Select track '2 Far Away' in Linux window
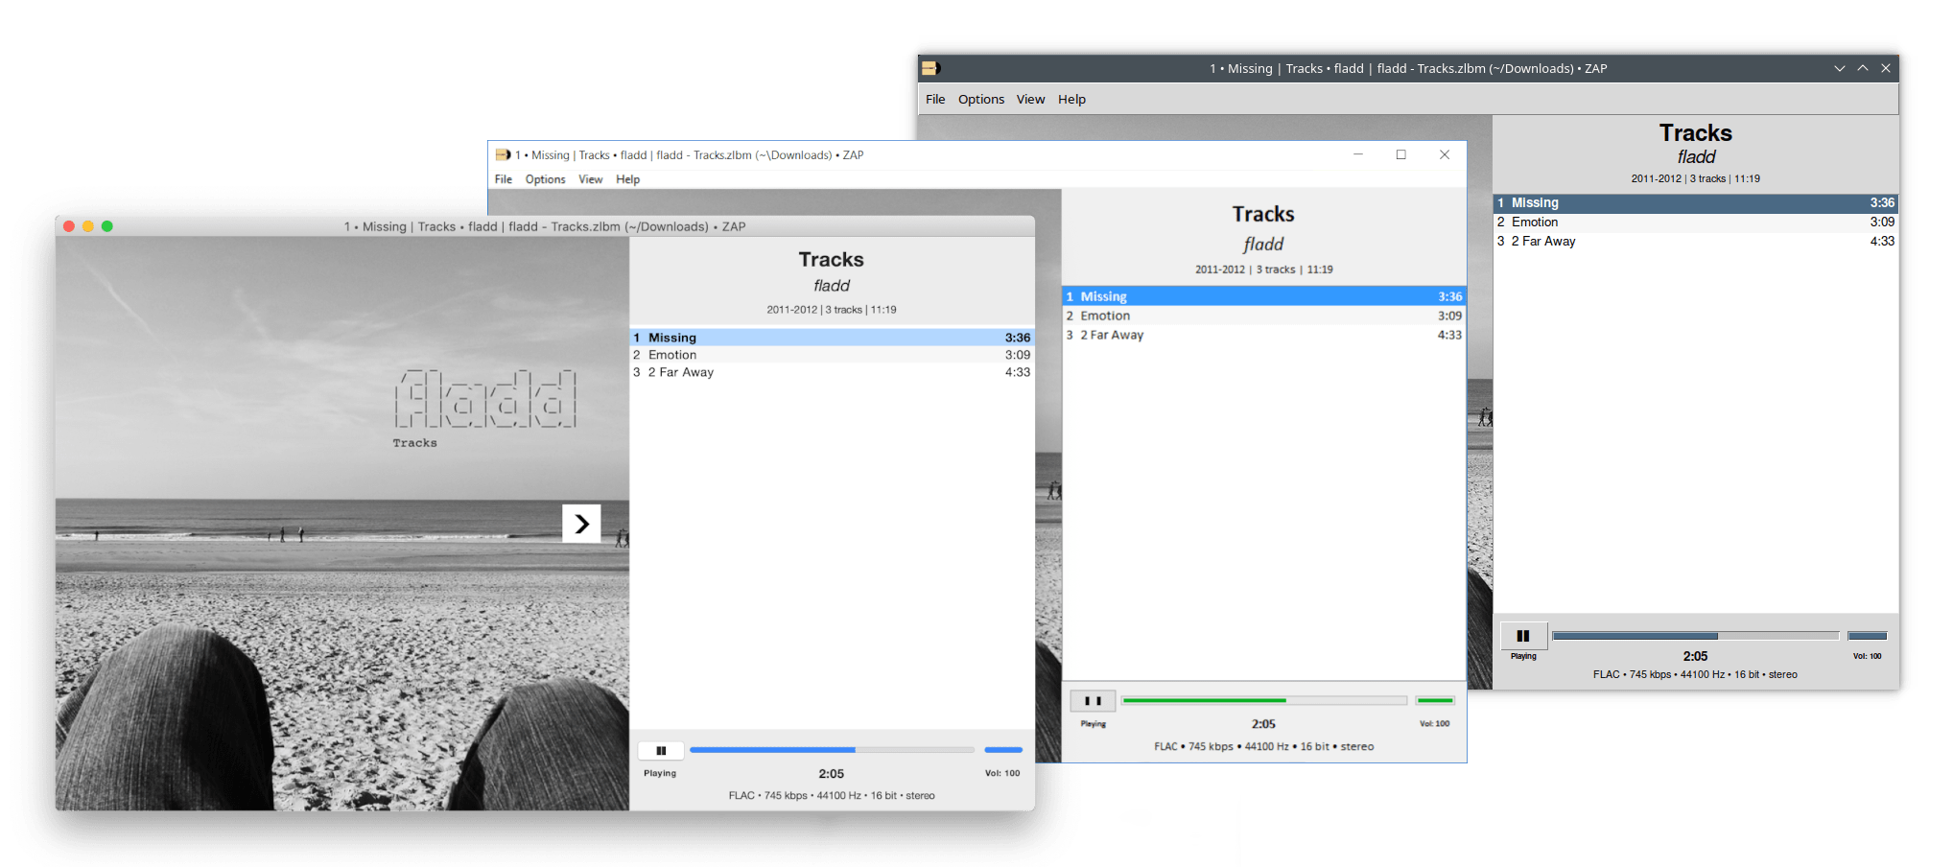The width and height of the screenshot is (1953, 867). [1696, 241]
